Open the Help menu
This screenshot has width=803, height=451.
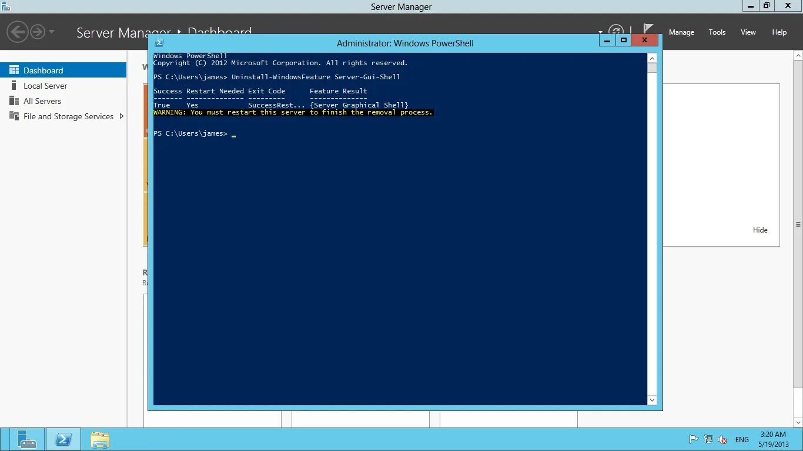779,32
